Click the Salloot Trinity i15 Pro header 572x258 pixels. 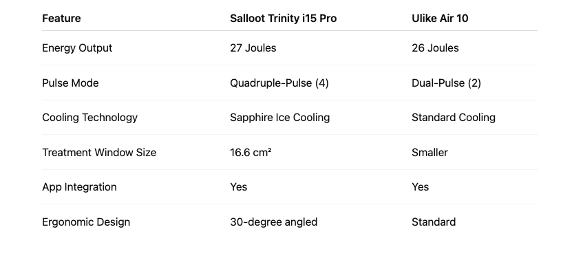click(283, 19)
